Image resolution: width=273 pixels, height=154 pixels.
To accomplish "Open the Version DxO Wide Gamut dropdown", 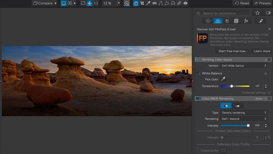I will pos(244,66).
